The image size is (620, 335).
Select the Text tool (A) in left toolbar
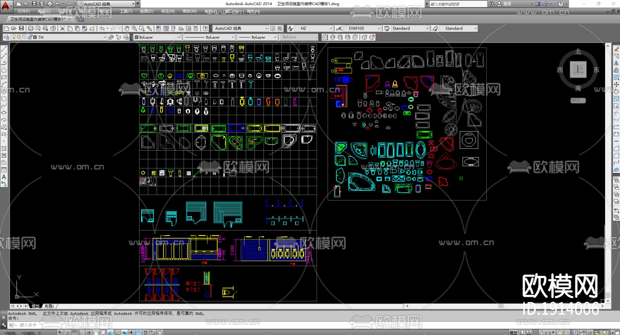click(4, 177)
